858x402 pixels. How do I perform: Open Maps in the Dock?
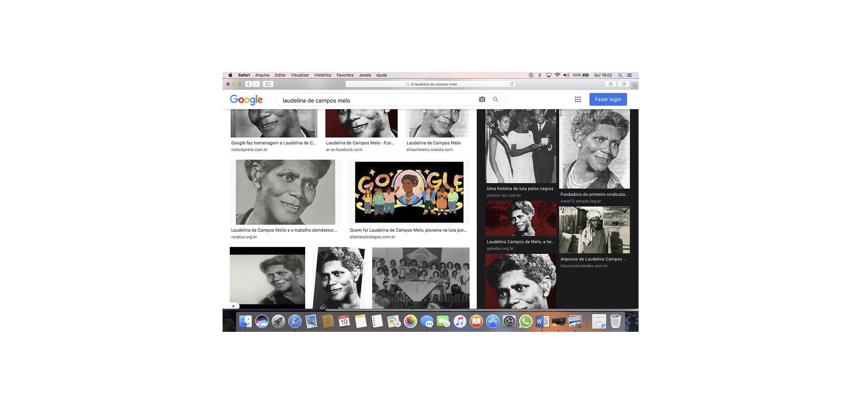[394, 321]
